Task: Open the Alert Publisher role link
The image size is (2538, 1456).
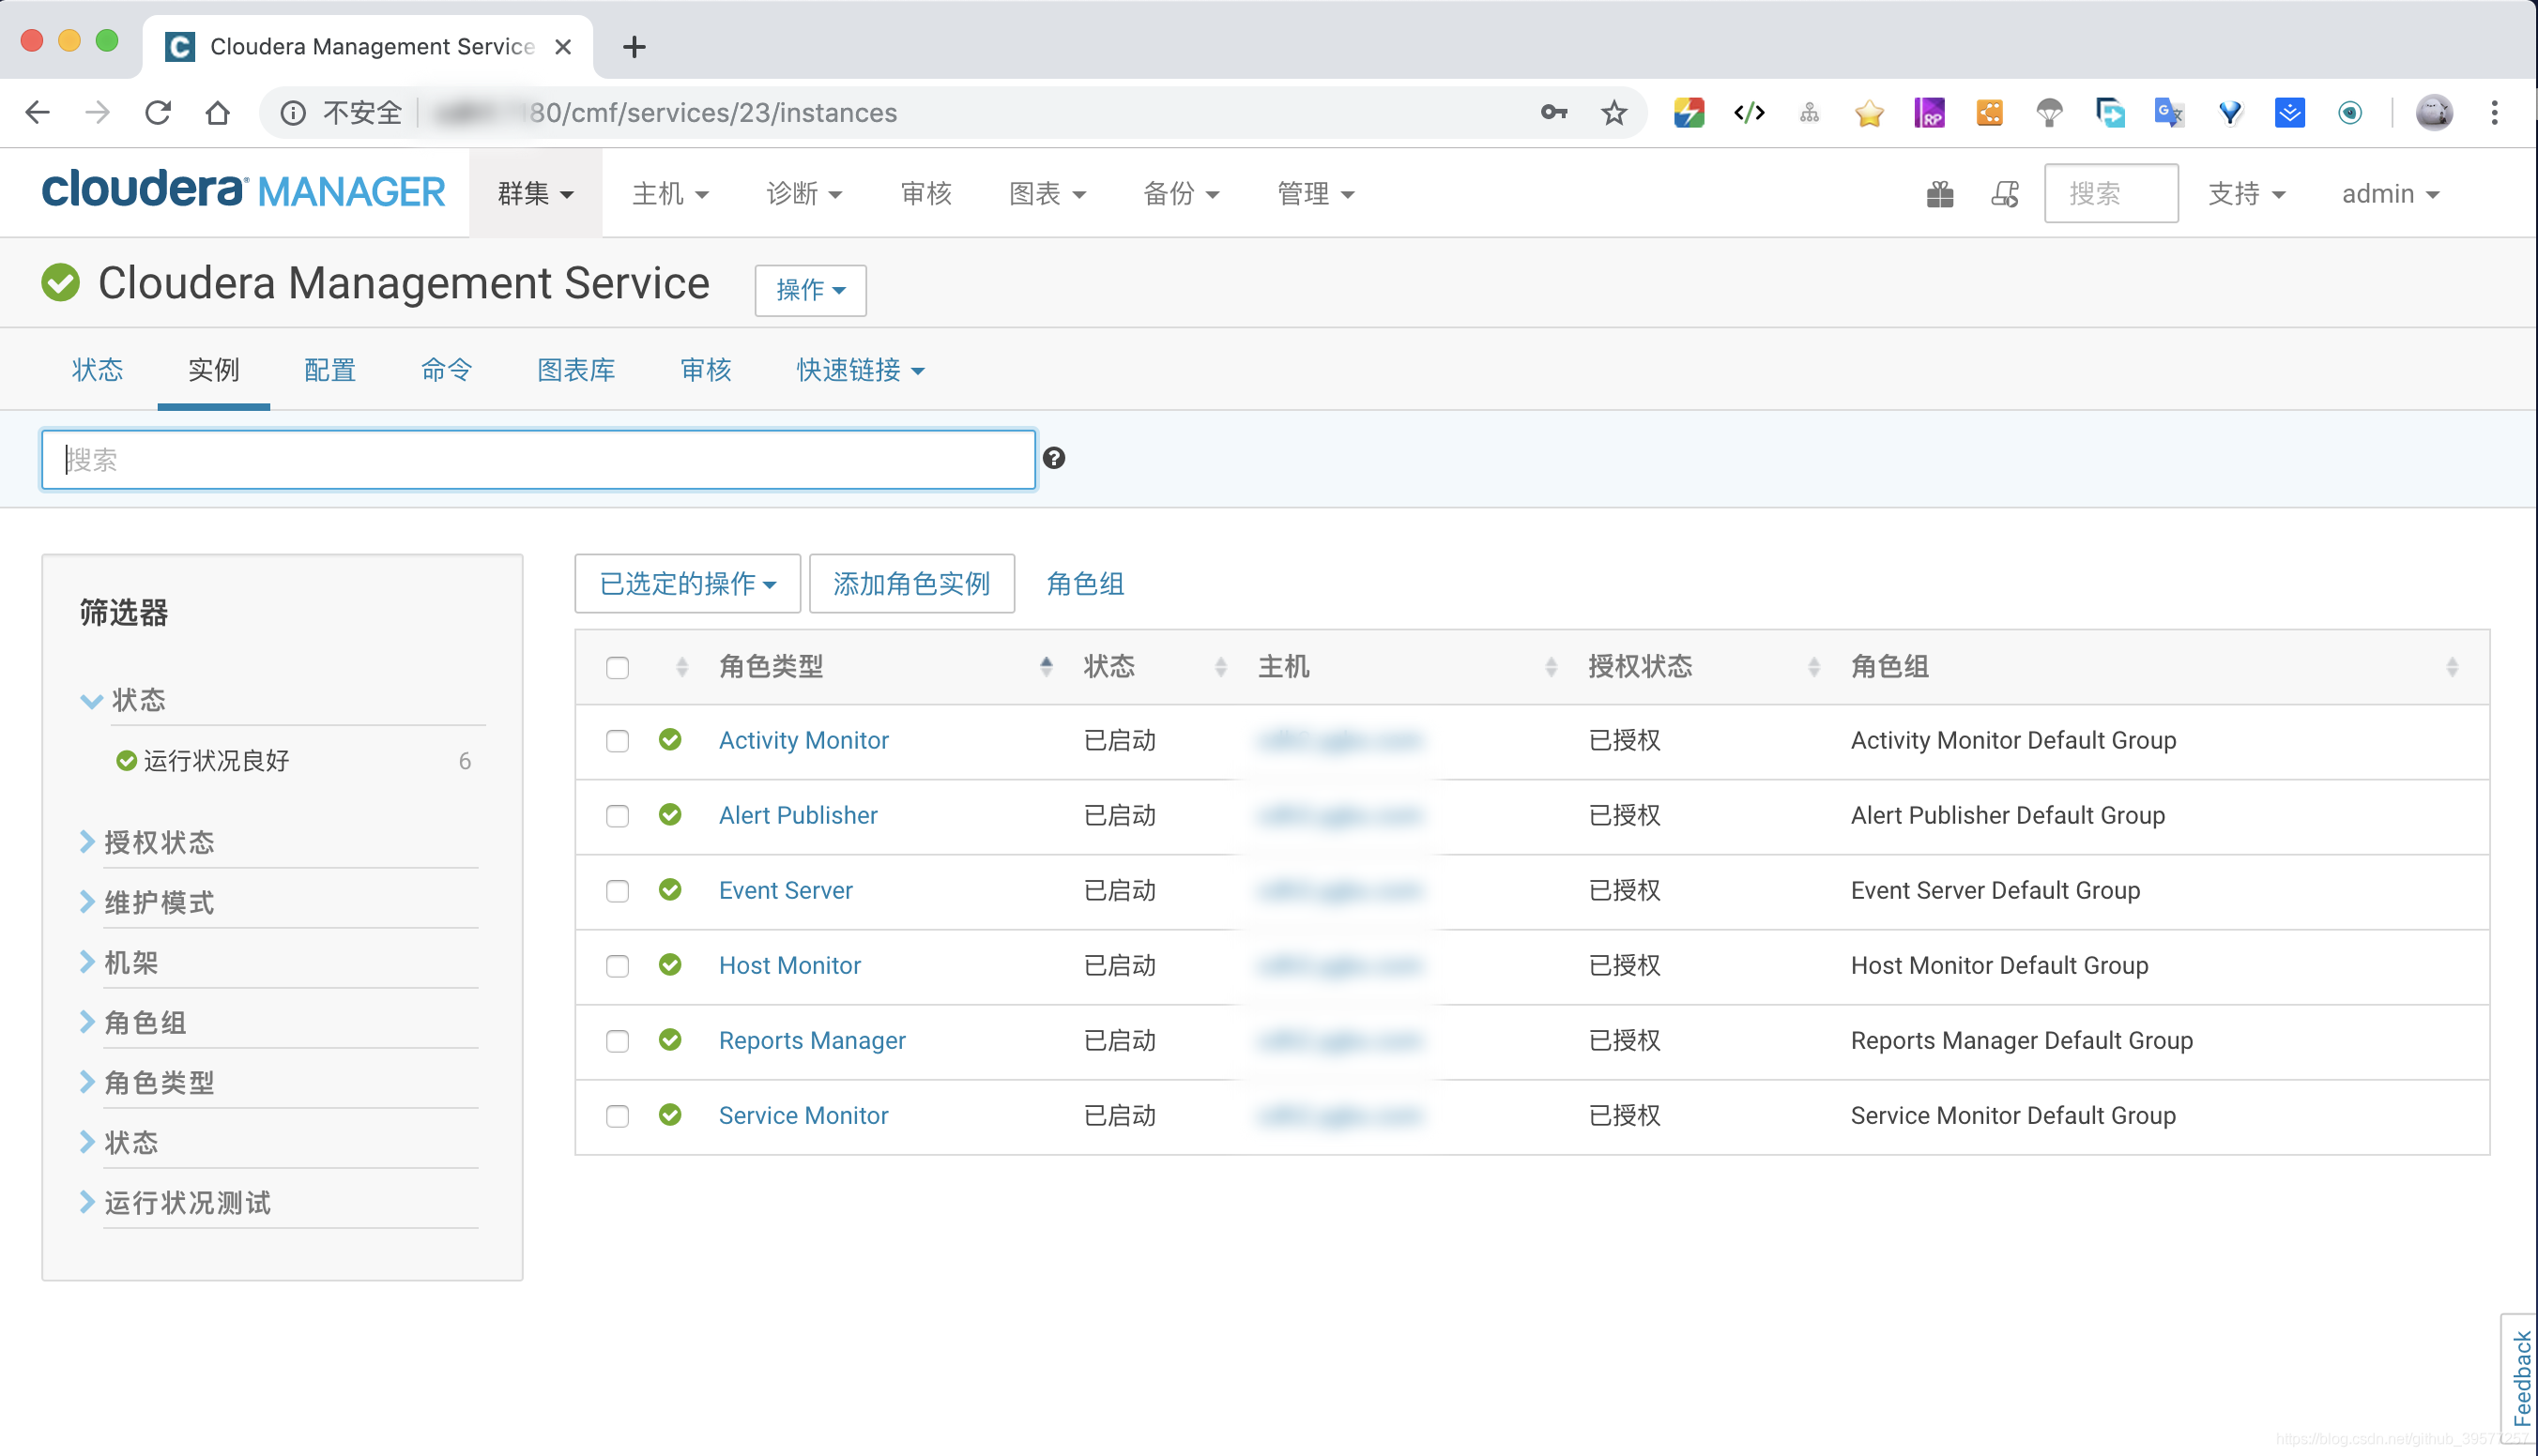Action: [x=797, y=815]
